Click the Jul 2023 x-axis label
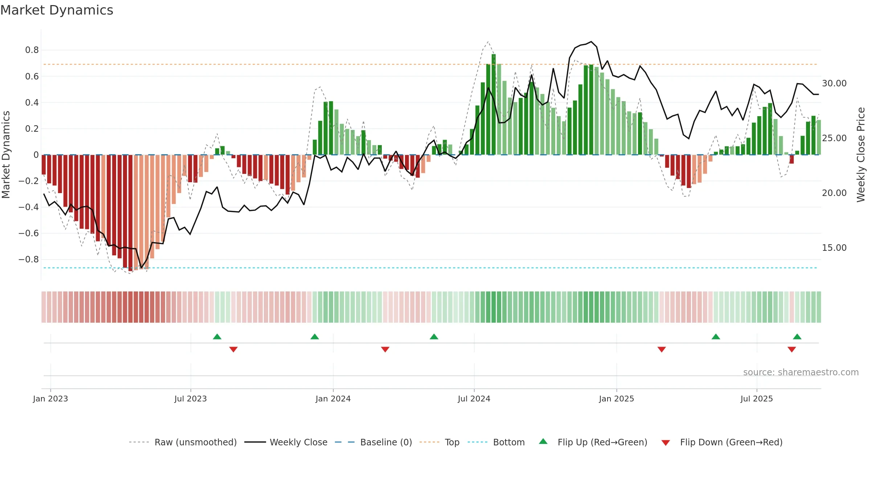Image resolution: width=871 pixels, height=490 pixels. pos(191,399)
